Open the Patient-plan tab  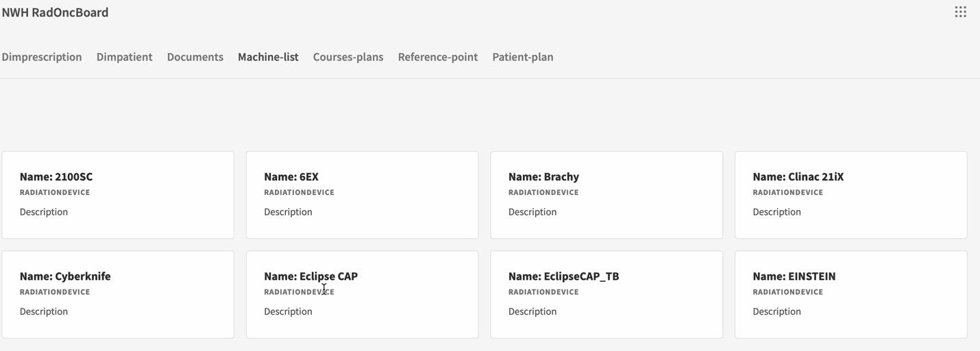522,57
